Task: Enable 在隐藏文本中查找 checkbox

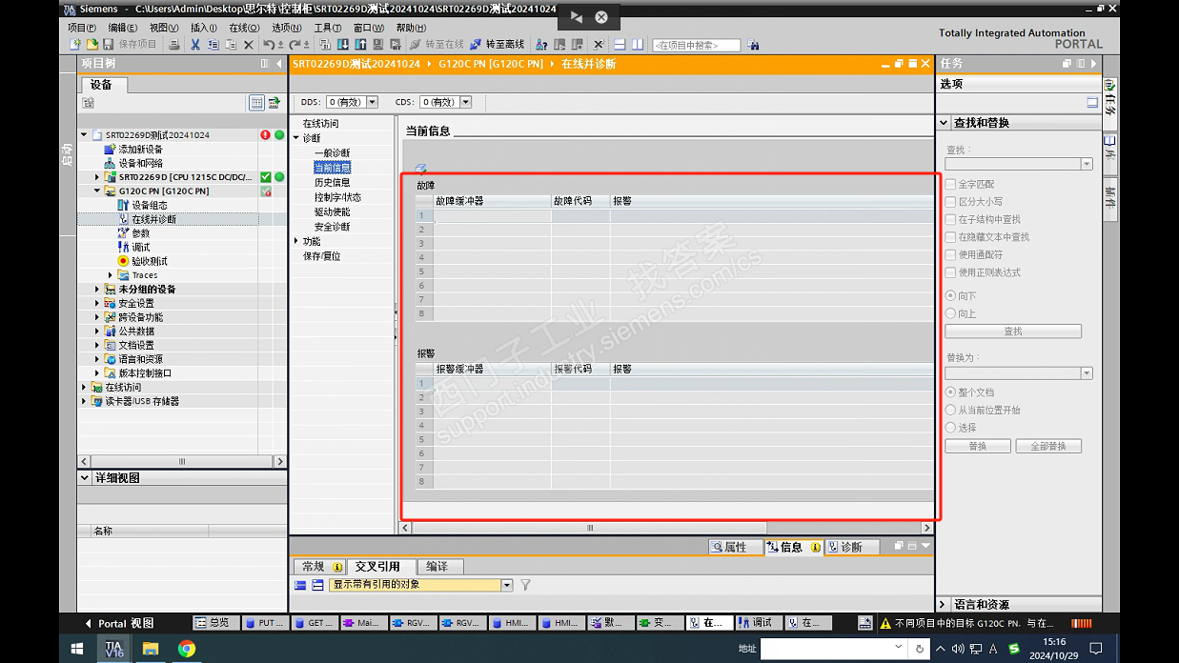Action: 950,237
